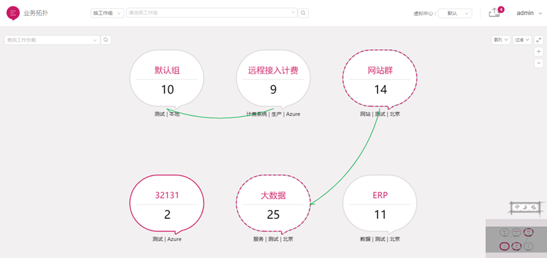Open the 过滤 filter dropdown

pyautogui.click(x=522, y=40)
